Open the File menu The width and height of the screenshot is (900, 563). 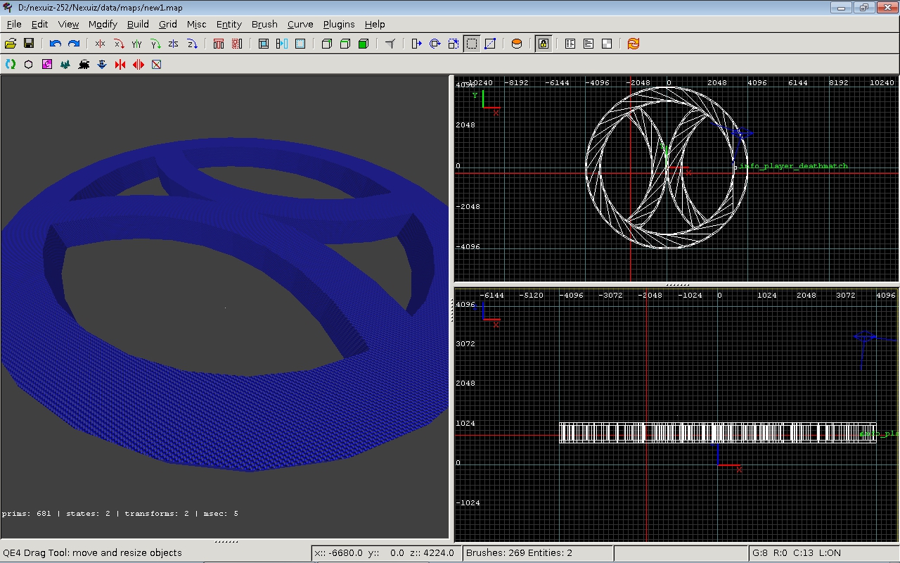point(13,24)
